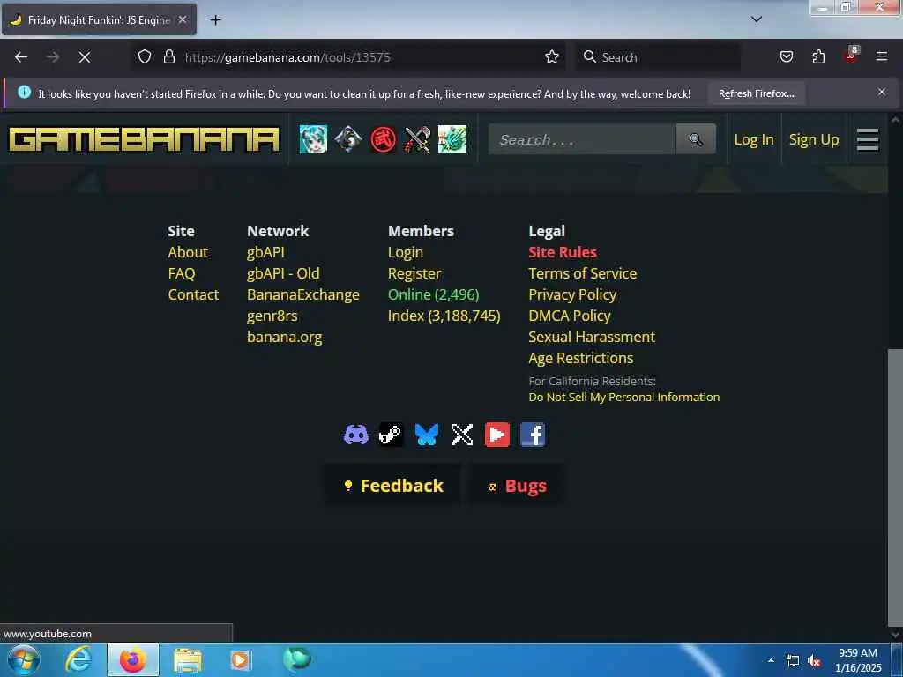903x677 pixels.
Task: Launch Internet Explorer from taskbar
Action: coord(78,659)
